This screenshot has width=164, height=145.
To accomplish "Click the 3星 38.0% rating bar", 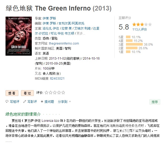I will [134, 44].
